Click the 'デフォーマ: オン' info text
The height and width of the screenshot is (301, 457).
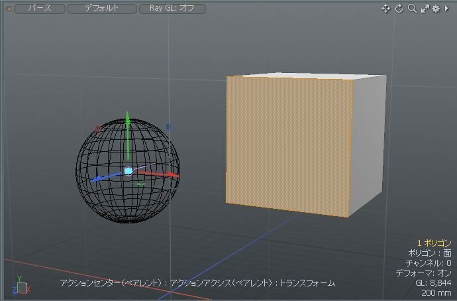click(x=423, y=273)
